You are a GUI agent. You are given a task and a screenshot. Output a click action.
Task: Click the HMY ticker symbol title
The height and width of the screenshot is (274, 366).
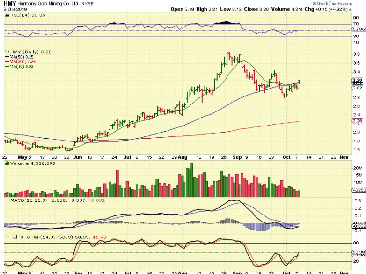point(10,3)
